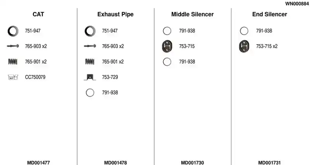The image size is (310, 165).
Task: Click the WN000884 reference code
Action: coord(297,3)
